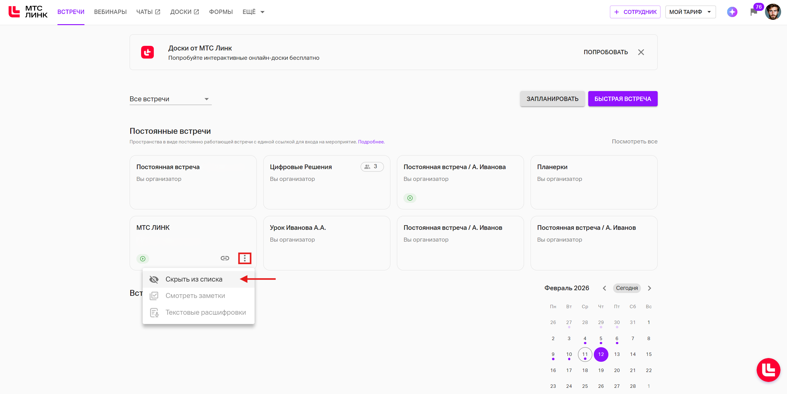The height and width of the screenshot is (394, 787).
Task: Close the Доски от МТС Линк banner
Action: 641,52
